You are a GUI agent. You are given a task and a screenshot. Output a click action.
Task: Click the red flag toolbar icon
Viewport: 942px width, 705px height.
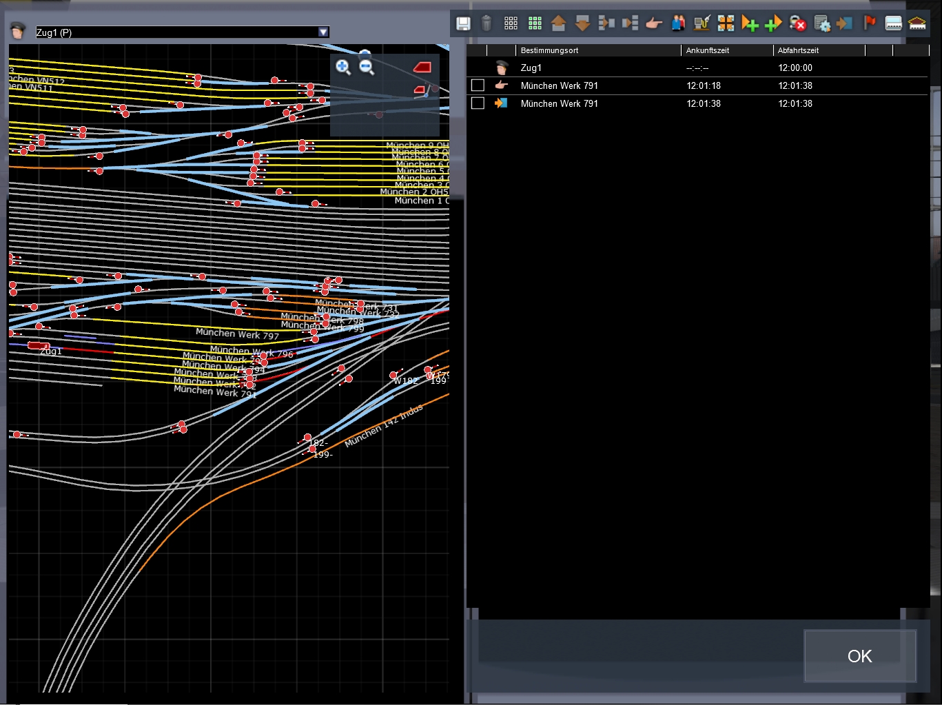click(x=870, y=24)
